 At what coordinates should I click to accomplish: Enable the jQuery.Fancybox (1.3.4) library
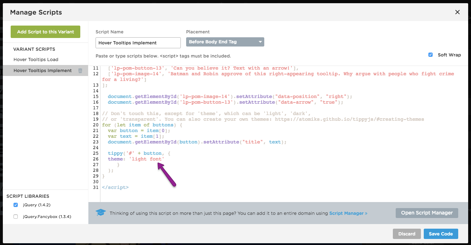pos(16,217)
